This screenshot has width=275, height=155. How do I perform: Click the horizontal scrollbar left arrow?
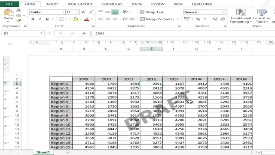[259, 152]
